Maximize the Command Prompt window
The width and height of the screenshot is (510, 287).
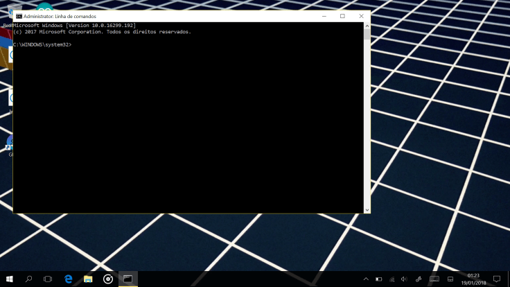(x=342, y=16)
